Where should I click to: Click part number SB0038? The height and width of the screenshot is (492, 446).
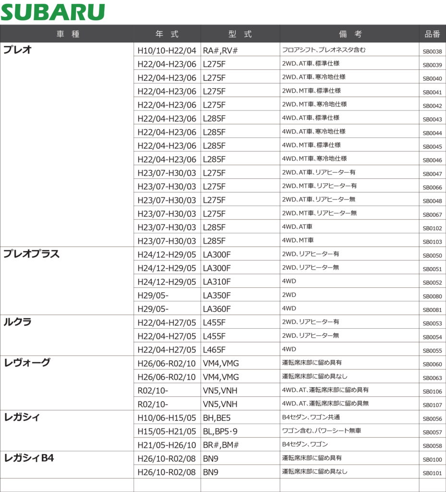(432, 51)
